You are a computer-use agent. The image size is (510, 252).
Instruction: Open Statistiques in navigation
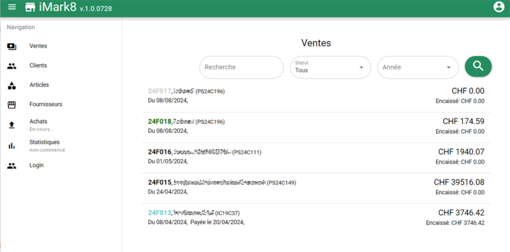45,143
